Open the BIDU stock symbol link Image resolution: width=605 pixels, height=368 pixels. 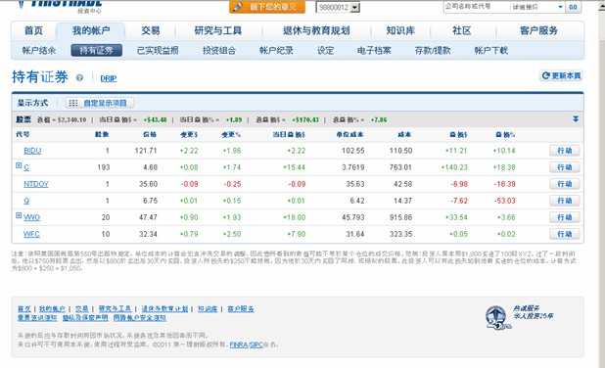click(x=32, y=151)
